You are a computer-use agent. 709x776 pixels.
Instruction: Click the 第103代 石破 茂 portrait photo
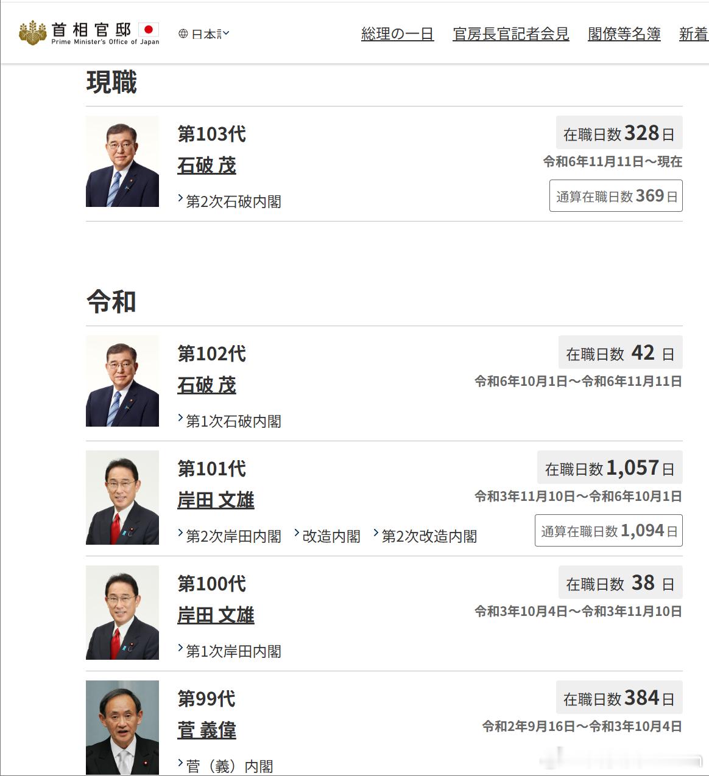point(122,161)
